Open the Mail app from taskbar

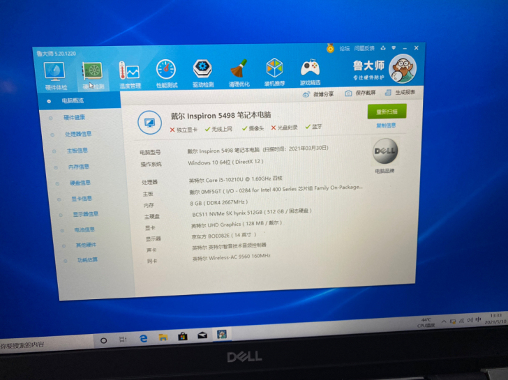pyautogui.click(x=202, y=335)
